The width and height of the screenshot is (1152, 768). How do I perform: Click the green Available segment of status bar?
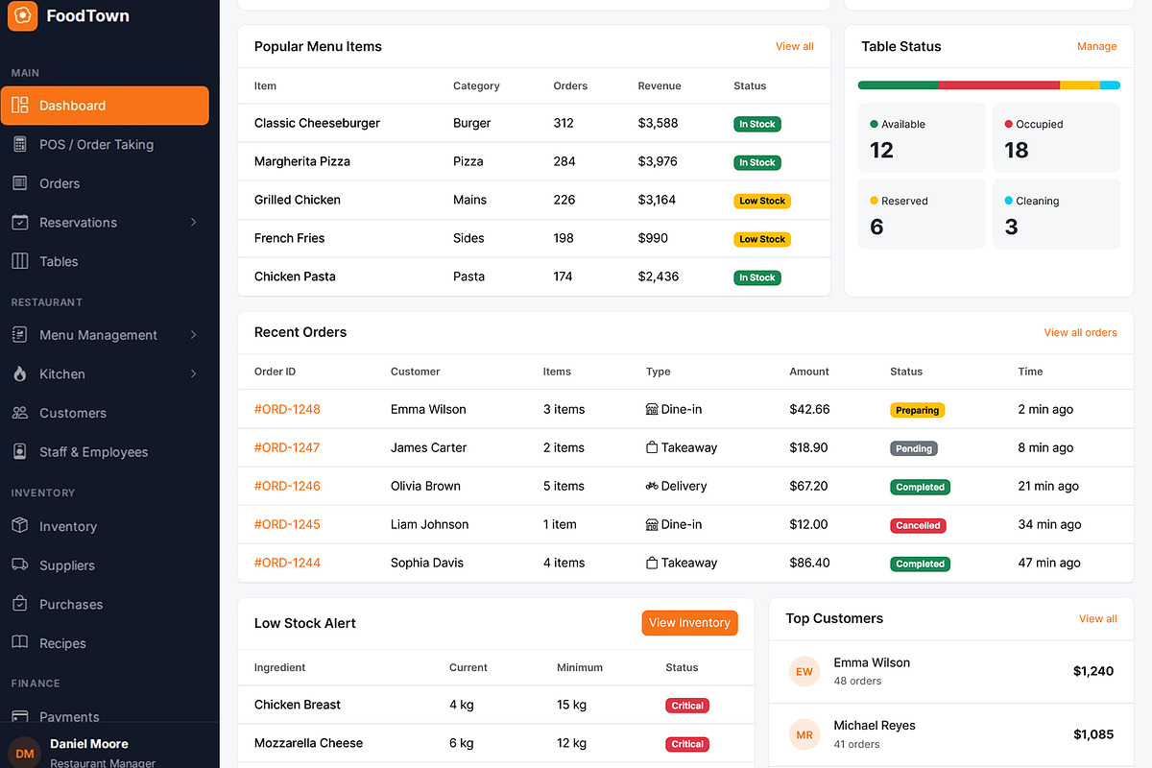pyautogui.click(x=898, y=85)
